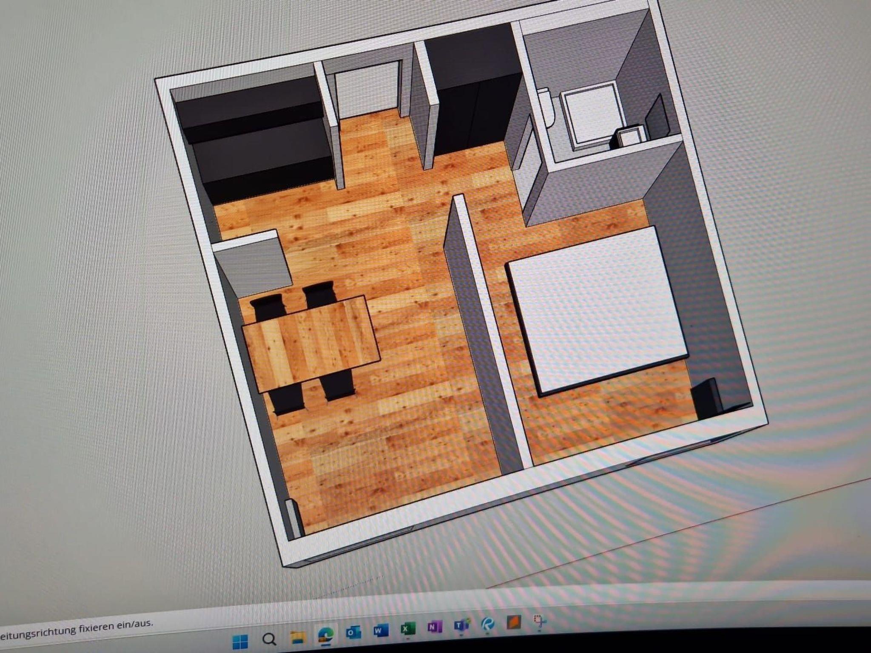
Task: Open the Snipping Tool taskbar icon
Action: (x=540, y=621)
